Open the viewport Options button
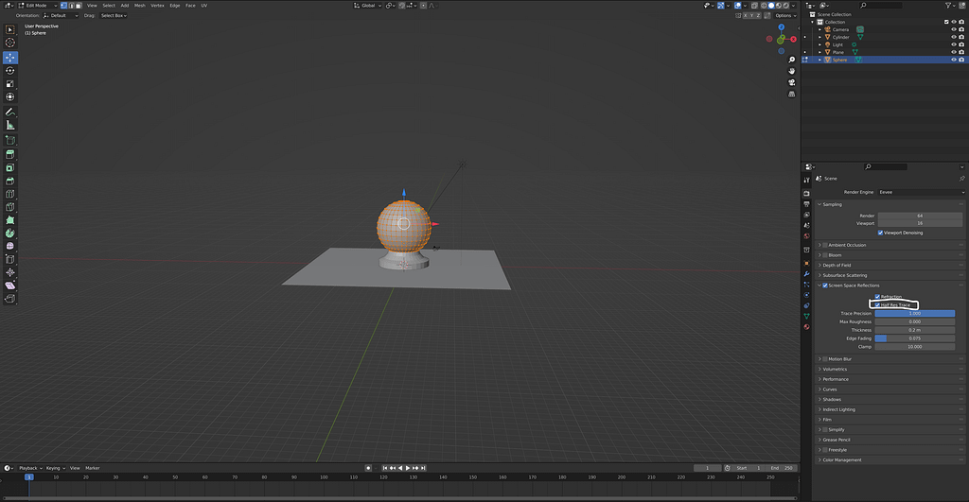969x502 pixels. pos(784,15)
